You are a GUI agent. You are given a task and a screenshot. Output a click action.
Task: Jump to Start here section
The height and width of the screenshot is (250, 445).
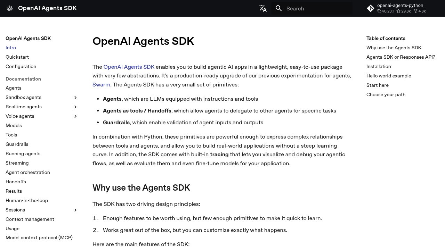pyautogui.click(x=378, y=85)
